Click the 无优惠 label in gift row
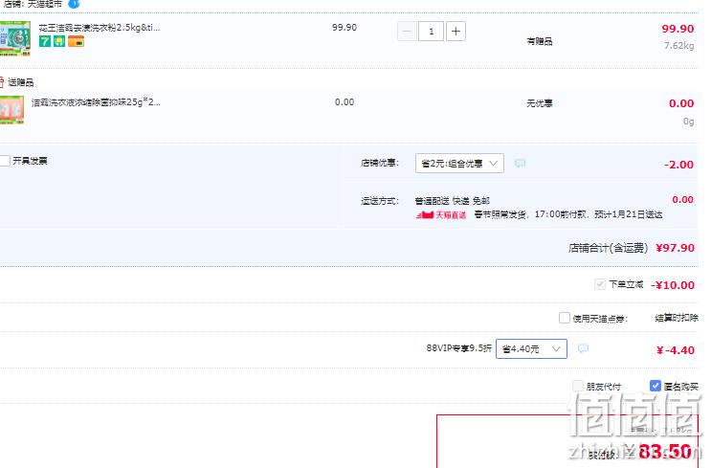The image size is (711, 468). point(539,103)
